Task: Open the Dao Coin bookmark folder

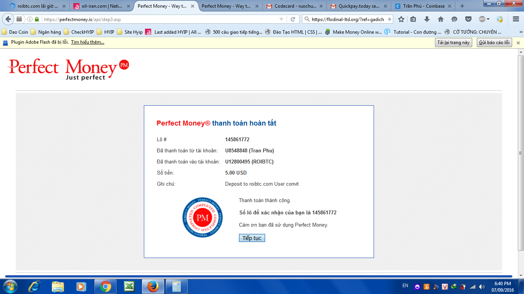Action: [x=15, y=32]
